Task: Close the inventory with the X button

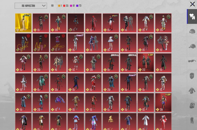Action: 193,4
